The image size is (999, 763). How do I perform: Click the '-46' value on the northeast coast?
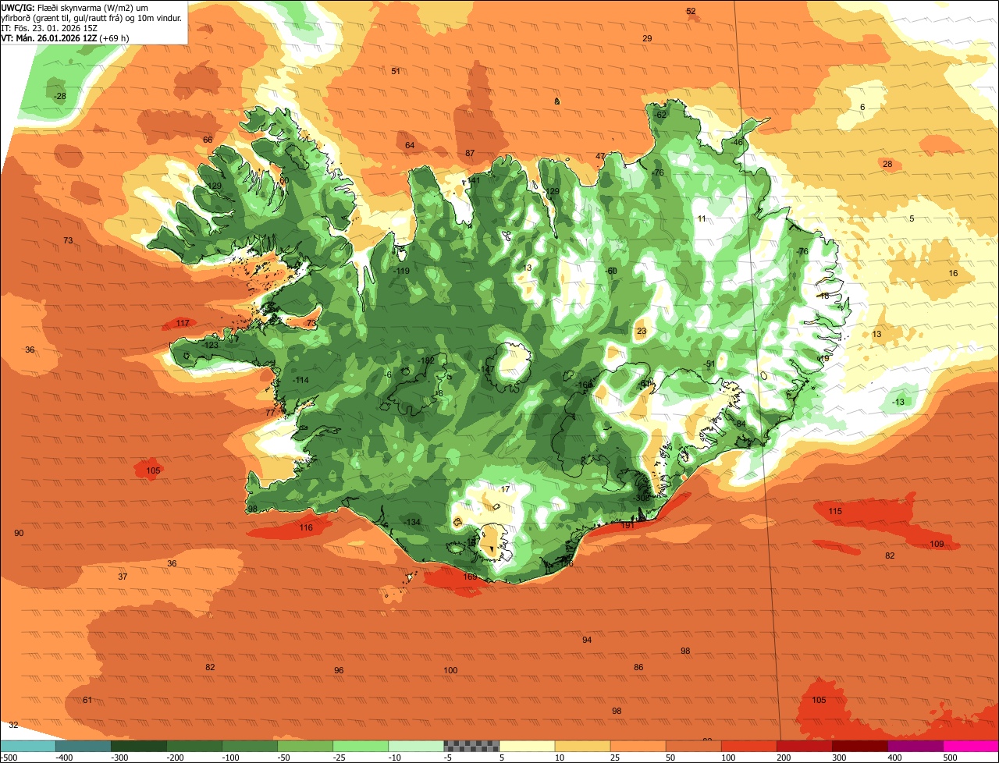tap(736, 142)
